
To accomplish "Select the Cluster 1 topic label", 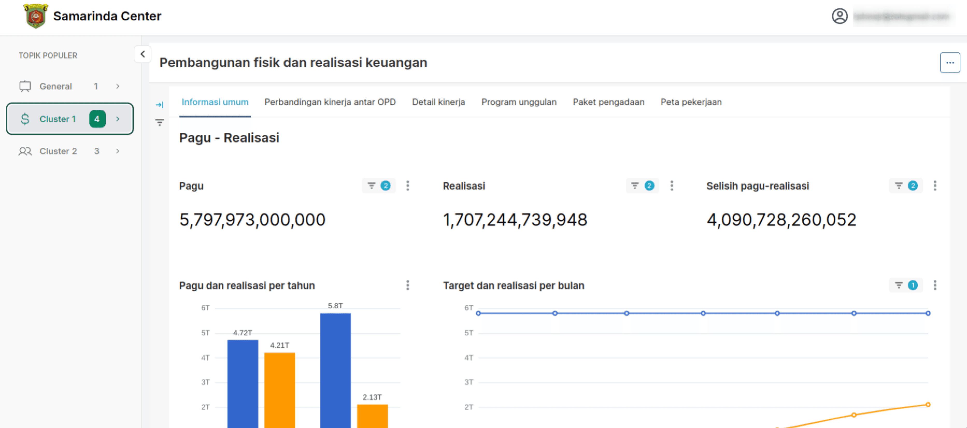I will click(58, 119).
